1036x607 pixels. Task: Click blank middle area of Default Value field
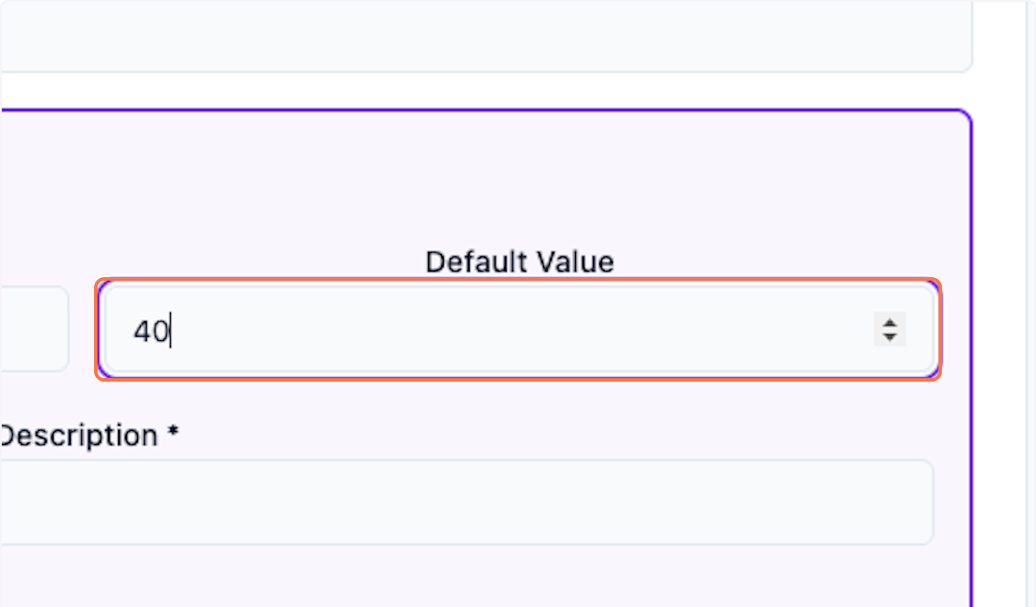pyautogui.click(x=518, y=330)
